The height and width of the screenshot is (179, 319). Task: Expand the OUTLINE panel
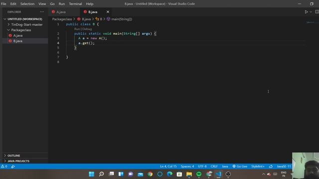pyautogui.click(x=25, y=156)
